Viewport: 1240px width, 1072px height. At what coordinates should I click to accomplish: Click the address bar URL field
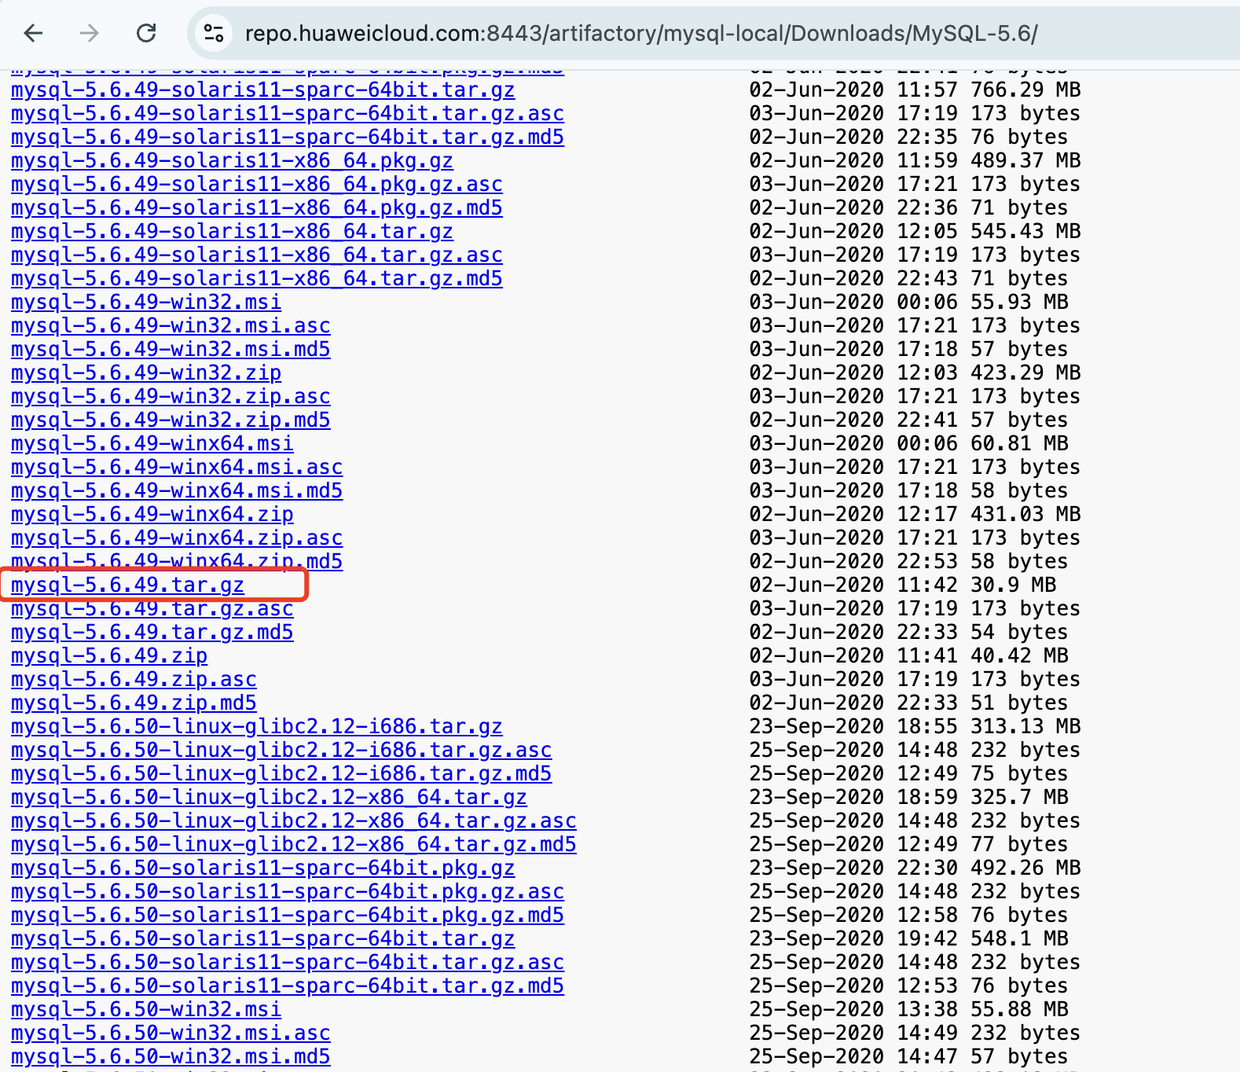640,33
